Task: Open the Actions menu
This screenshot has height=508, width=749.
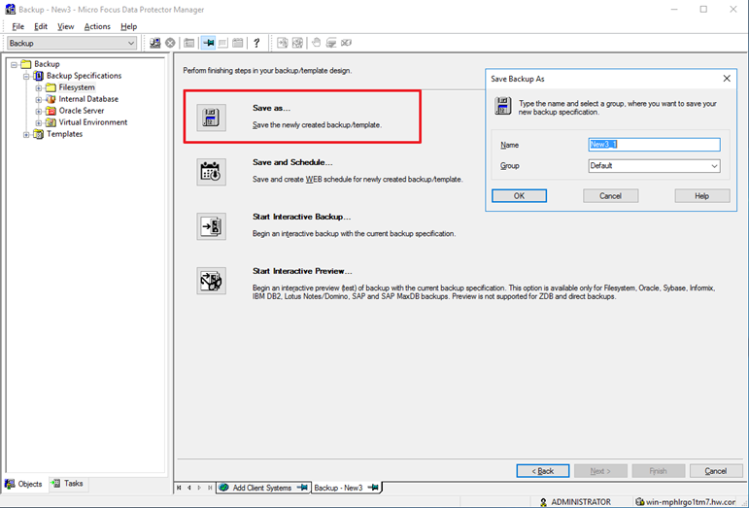Action: [97, 27]
